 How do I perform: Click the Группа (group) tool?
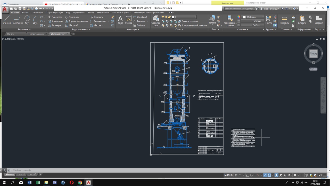tap(269, 20)
